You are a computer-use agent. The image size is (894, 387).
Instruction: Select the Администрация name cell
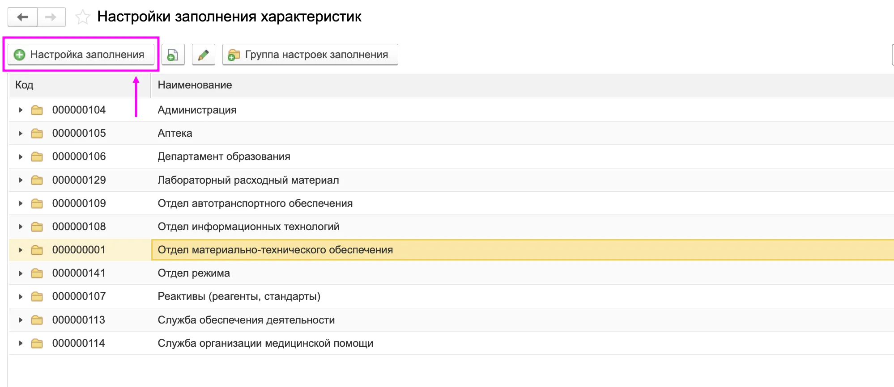[523, 110]
